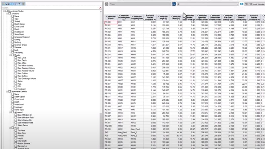Enable the Sump Depth checkbox

pos(13,34)
